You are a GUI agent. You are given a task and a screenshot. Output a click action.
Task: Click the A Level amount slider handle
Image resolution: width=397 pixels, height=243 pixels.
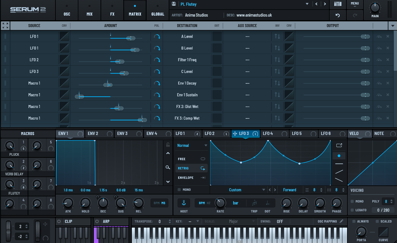click(131, 38)
